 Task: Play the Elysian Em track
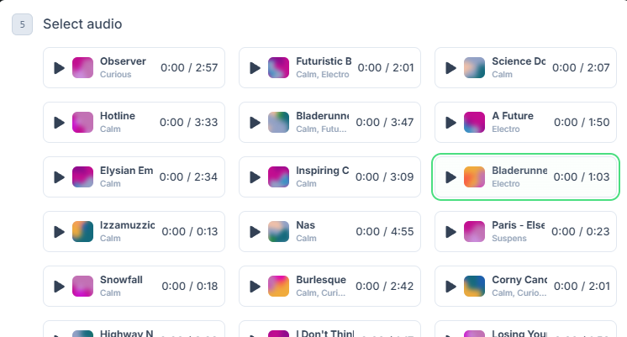pos(59,177)
